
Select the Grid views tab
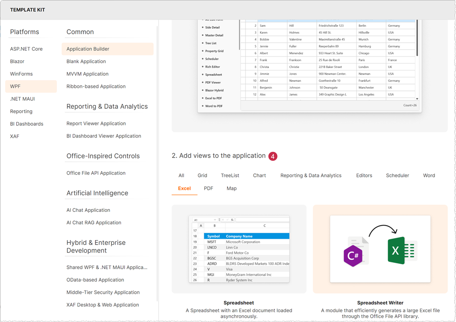click(x=202, y=175)
